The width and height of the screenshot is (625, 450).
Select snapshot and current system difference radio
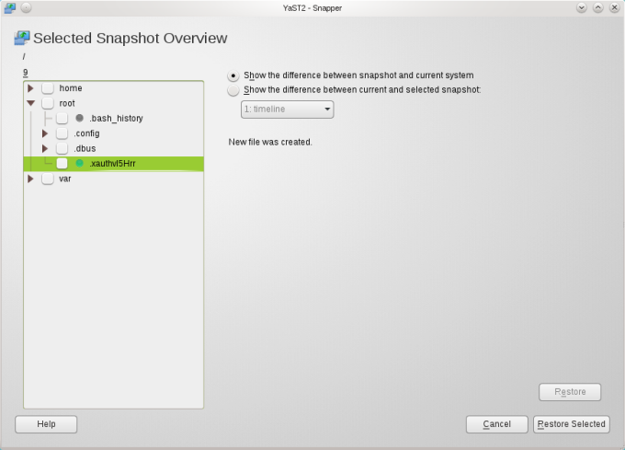[x=233, y=75]
